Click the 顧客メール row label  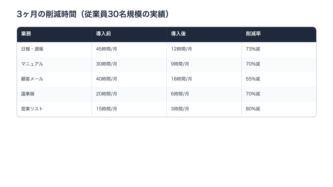pos(32,79)
